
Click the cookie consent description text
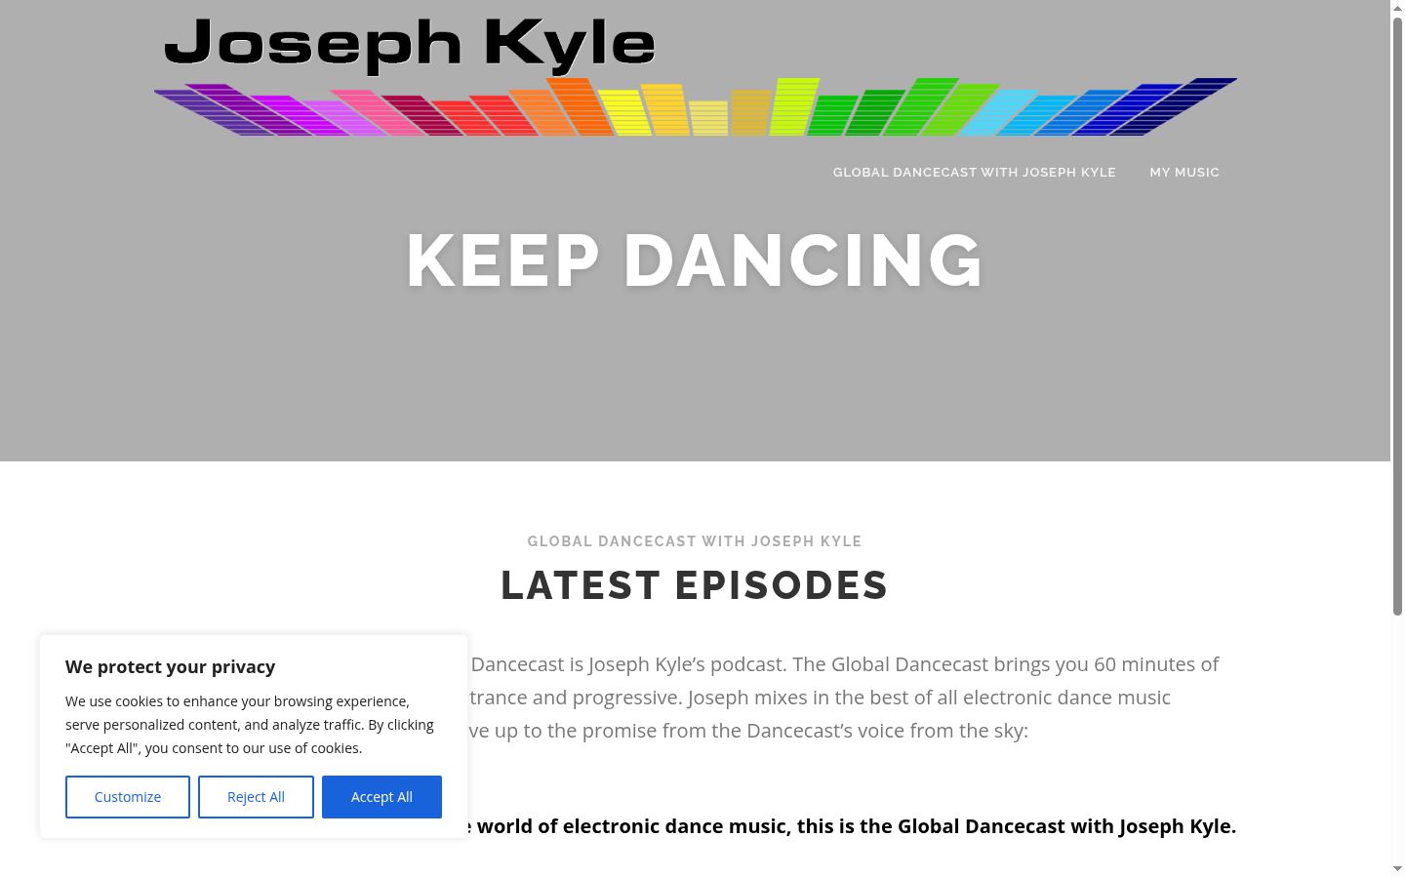[x=250, y=725]
